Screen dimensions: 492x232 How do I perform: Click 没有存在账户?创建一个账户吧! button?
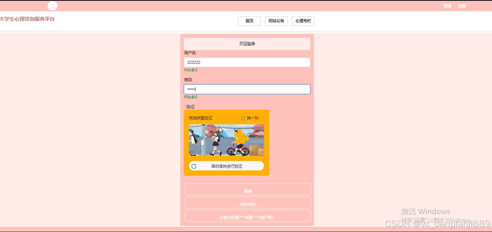coord(248,216)
